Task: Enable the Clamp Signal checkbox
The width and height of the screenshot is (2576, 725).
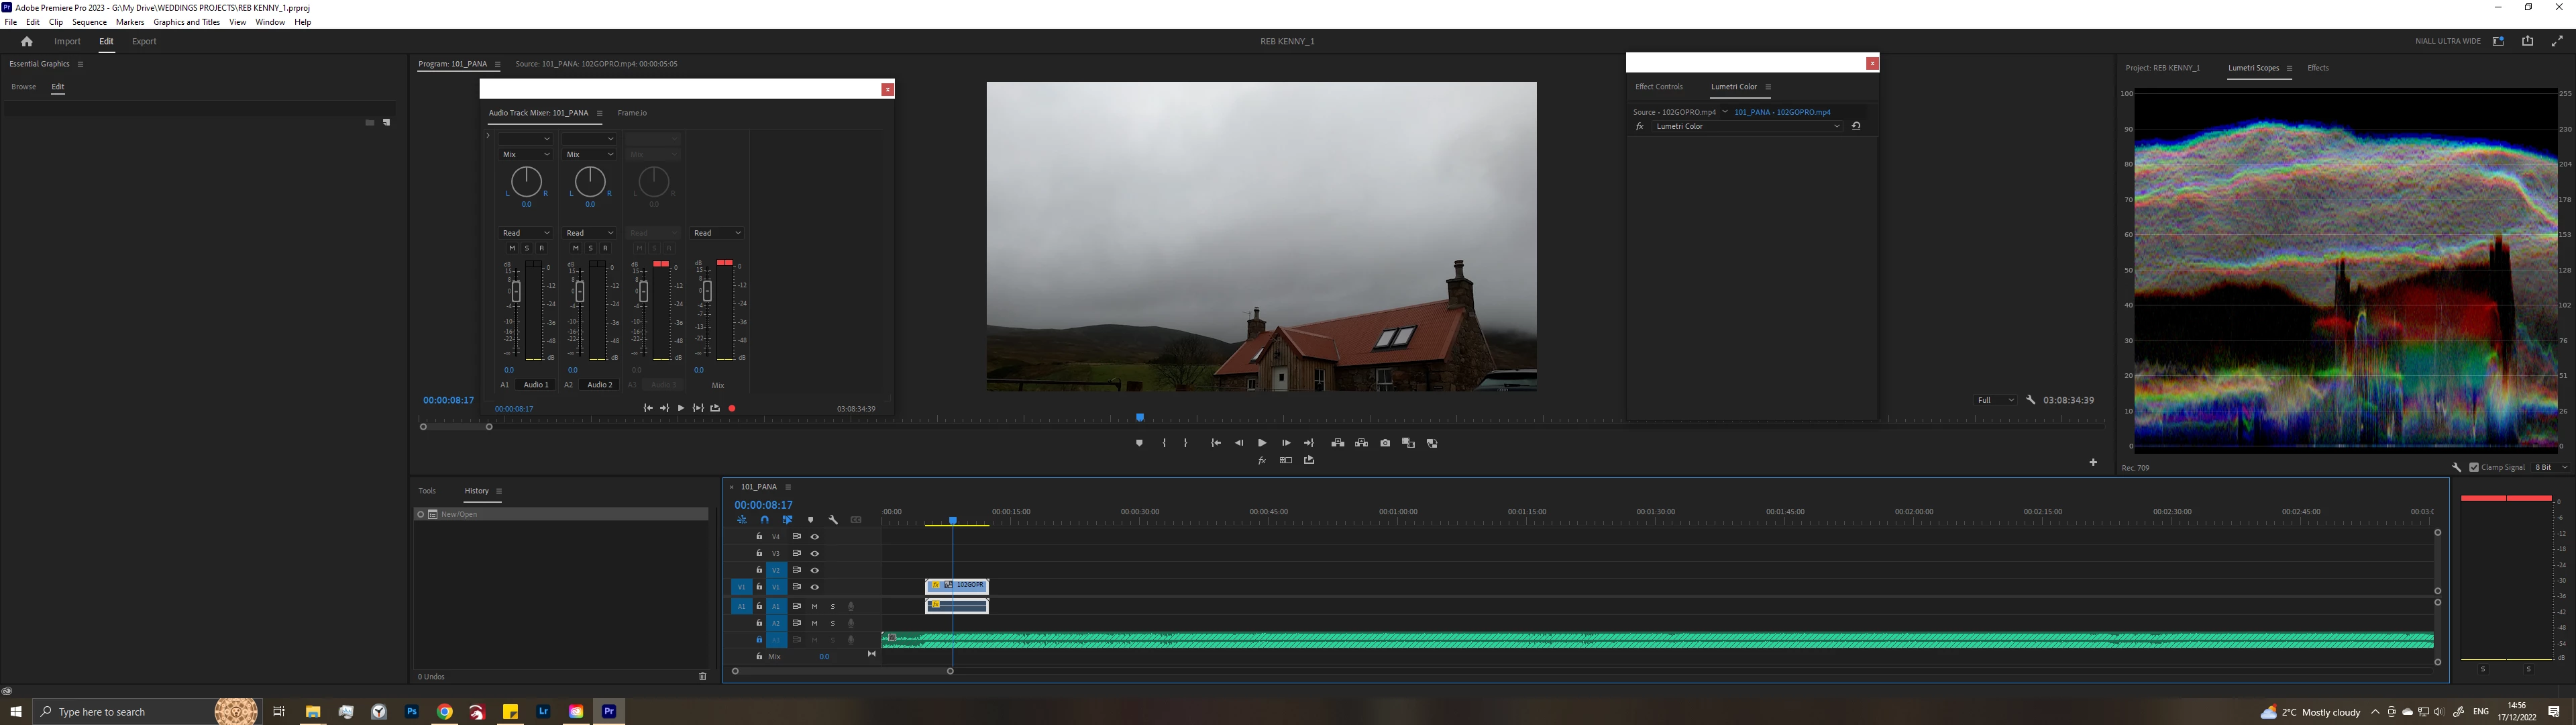Action: click(2474, 468)
